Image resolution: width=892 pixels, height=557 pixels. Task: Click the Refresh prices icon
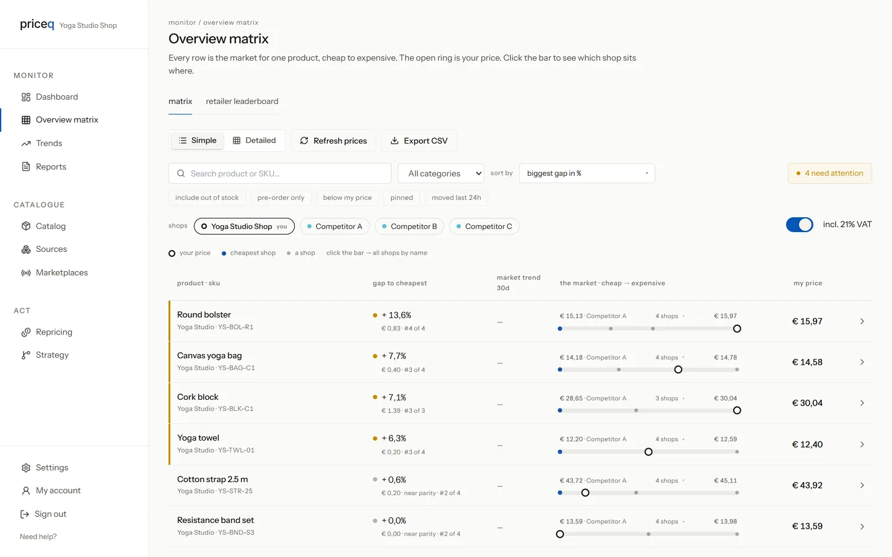pyautogui.click(x=304, y=141)
